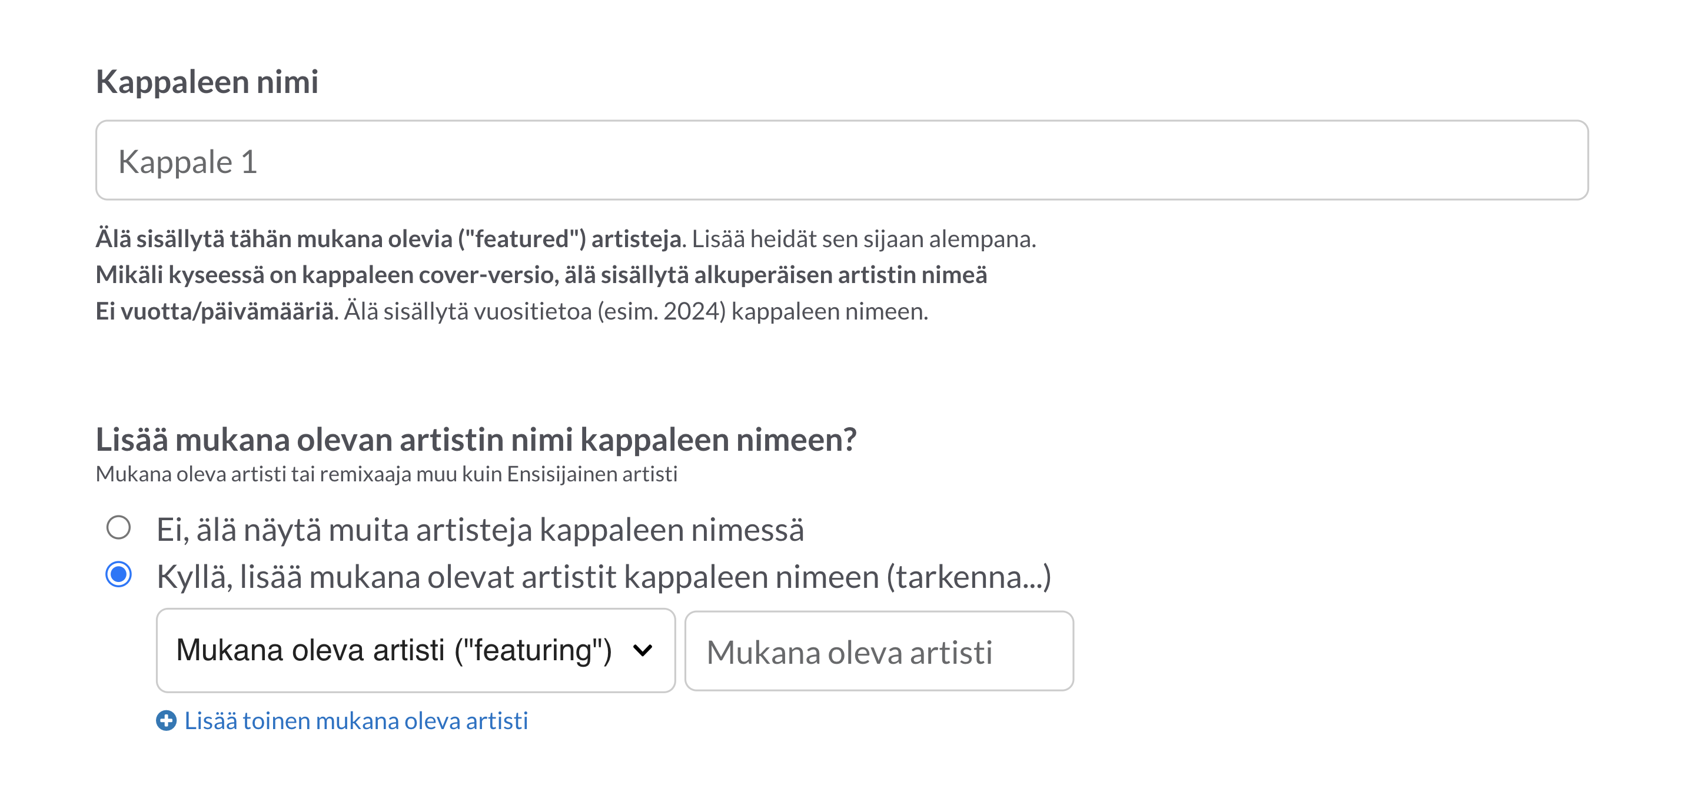This screenshot has height=785, width=1695.
Task: Focus the "Kappale 1" track name field
Action: [x=842, y=160]
